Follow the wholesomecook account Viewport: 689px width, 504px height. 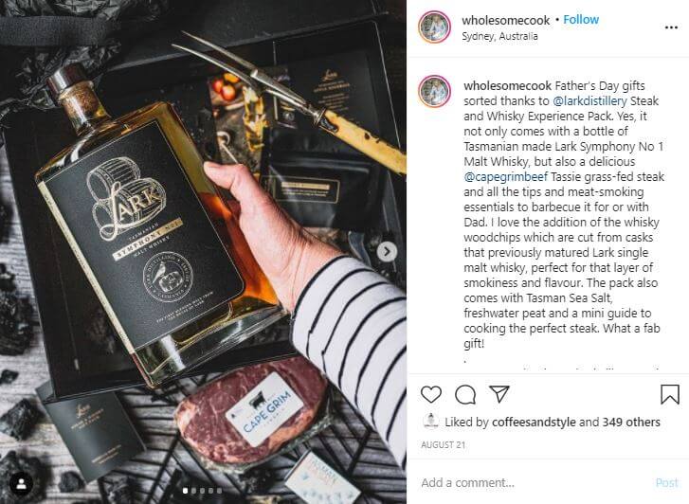coord(581,20)
